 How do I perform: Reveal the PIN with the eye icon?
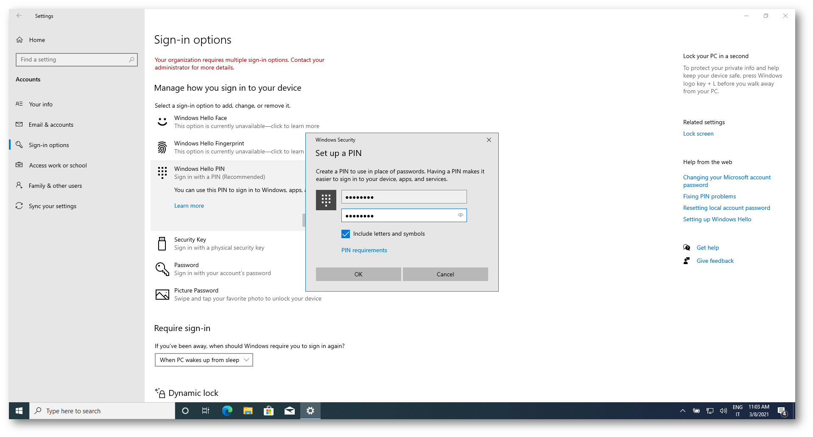coord(461,215)
